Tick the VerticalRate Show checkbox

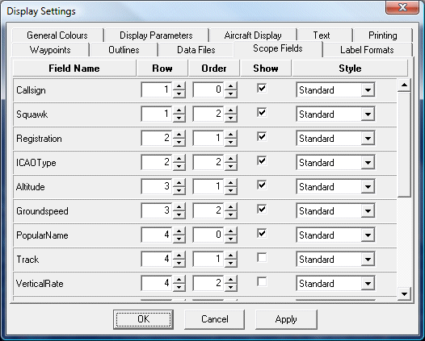(262, 282)
